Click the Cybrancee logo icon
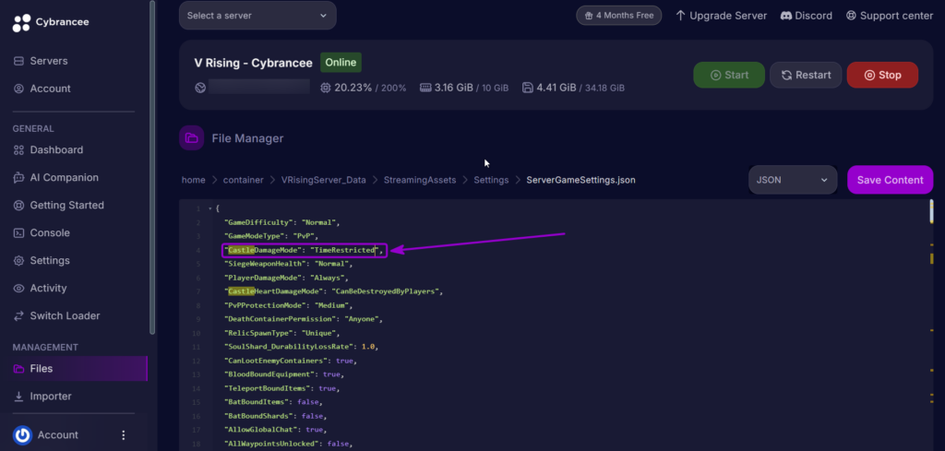Screen dimensions: 945x451 [x=21, y=22]
